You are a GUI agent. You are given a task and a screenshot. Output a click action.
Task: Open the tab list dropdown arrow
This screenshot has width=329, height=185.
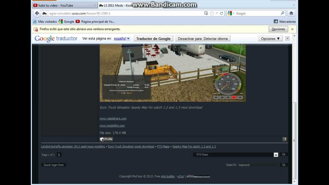point(294,5)
